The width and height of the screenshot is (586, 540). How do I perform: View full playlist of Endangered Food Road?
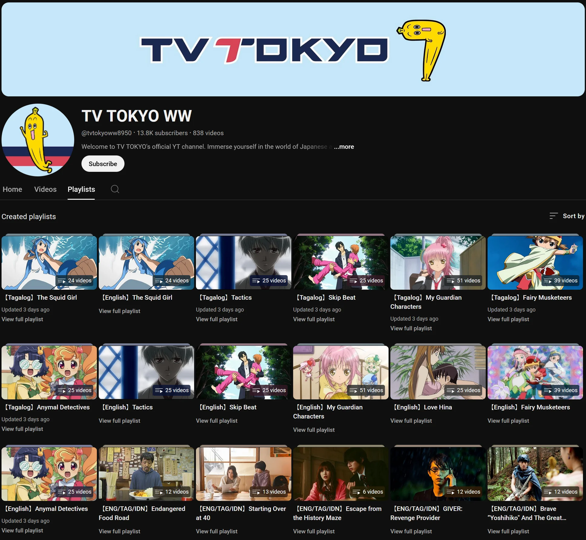[119, 531]
